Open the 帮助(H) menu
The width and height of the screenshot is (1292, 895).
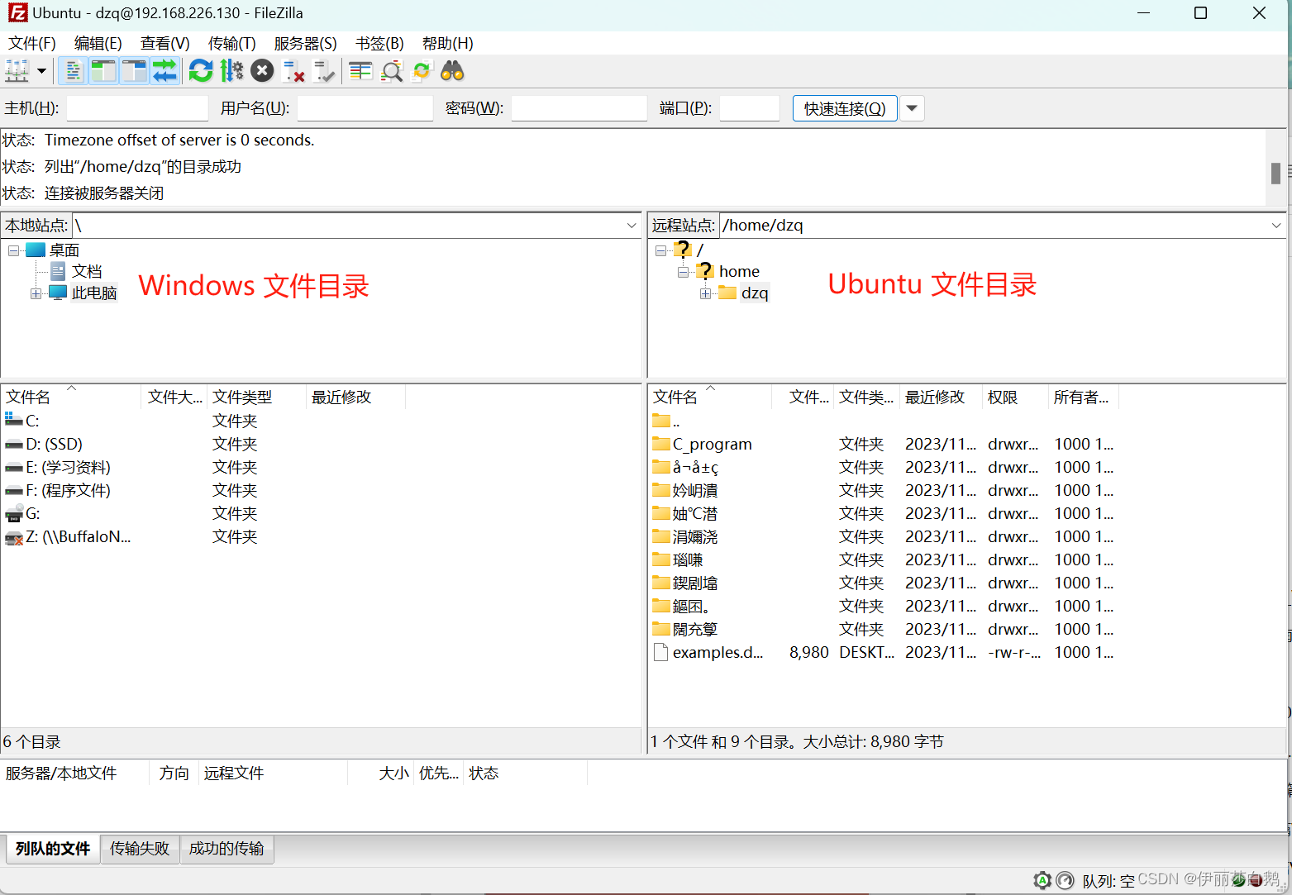coord(448,43)
